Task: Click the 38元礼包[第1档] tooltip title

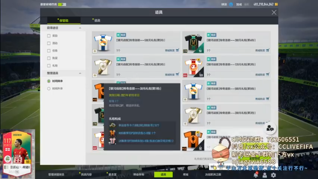Action: tap(135, 89)
